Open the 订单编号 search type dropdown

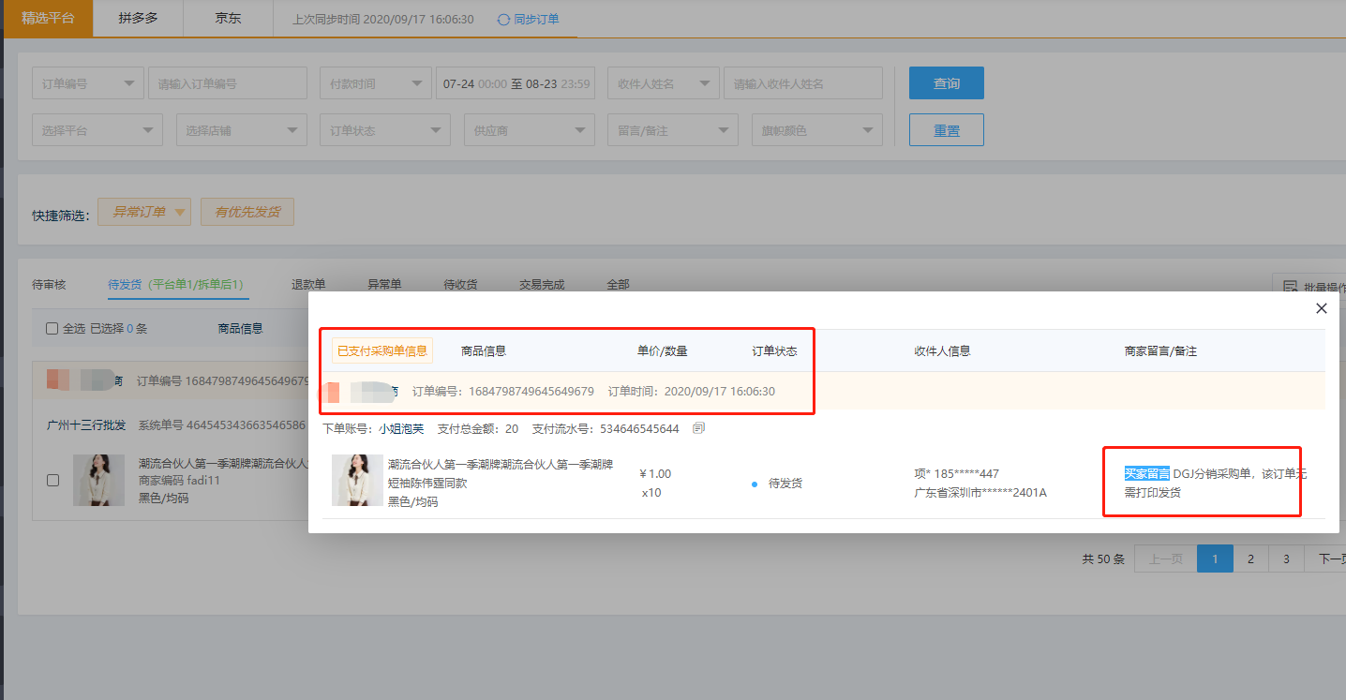point(88,83)
